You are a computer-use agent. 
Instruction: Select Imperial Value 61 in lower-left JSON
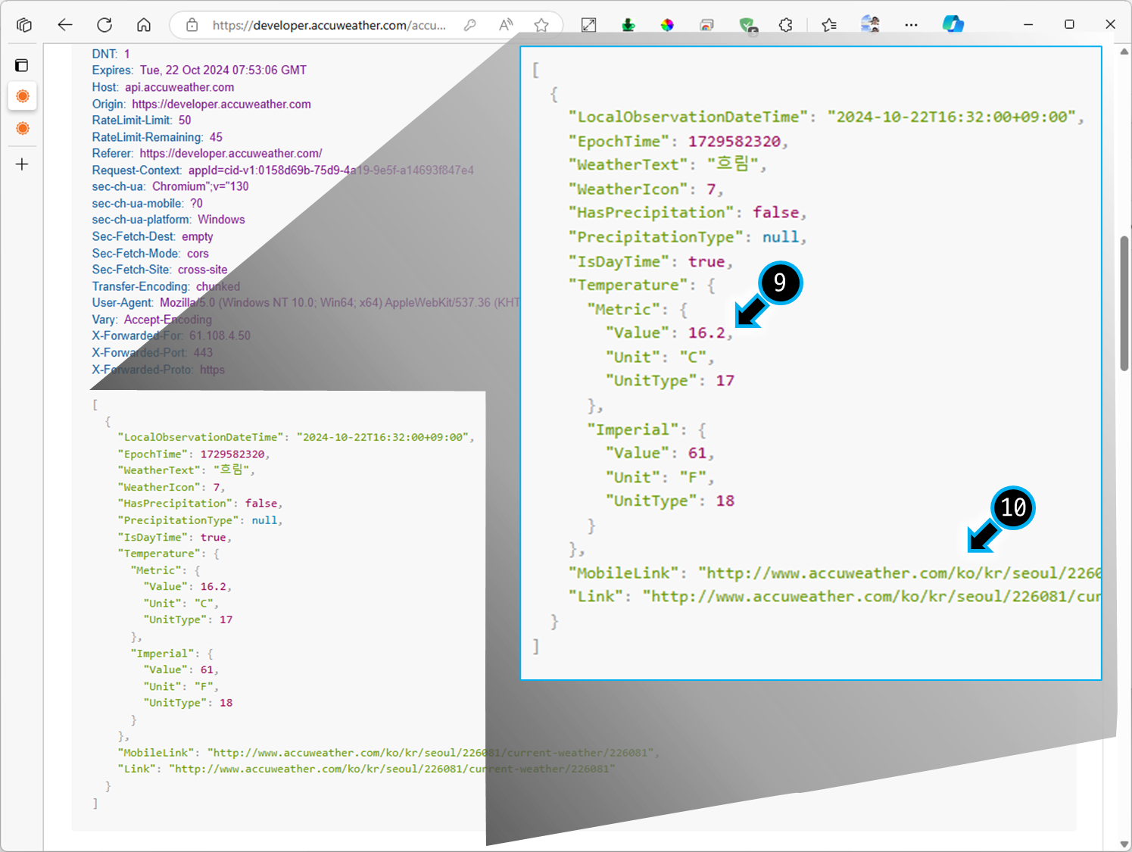click(181, 669)
